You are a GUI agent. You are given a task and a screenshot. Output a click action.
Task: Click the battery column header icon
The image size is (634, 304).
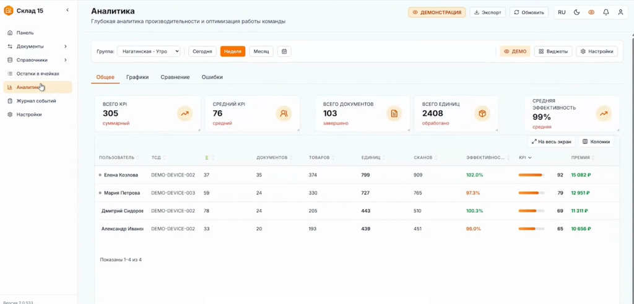[207, 158]
